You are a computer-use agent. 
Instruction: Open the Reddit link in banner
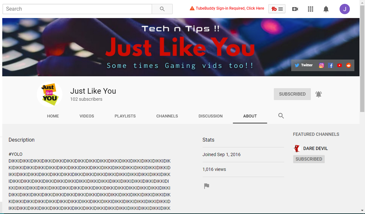coord(348,65)
